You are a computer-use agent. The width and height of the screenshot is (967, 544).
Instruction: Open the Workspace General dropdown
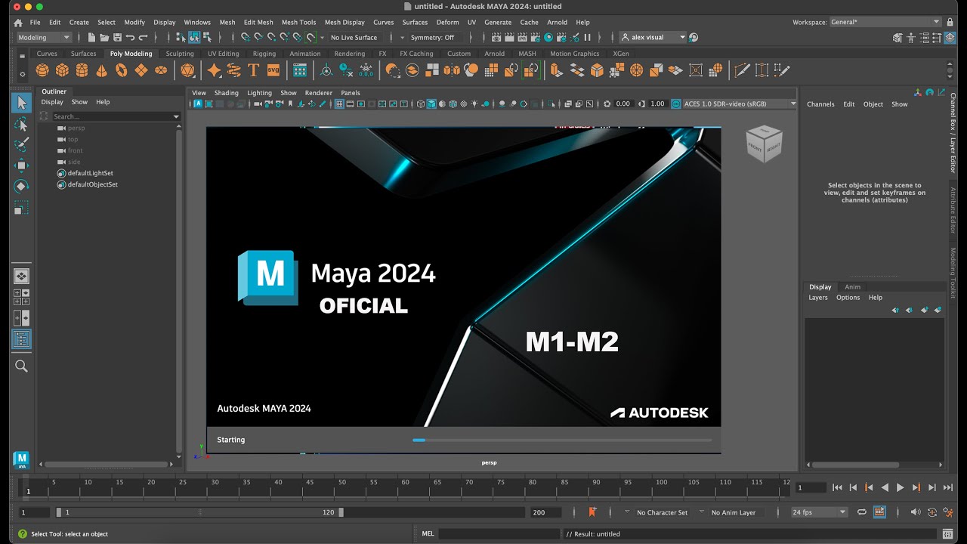tap(885, 22)
